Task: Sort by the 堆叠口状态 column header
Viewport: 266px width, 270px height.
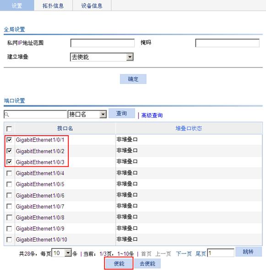Action: [189, 128]
